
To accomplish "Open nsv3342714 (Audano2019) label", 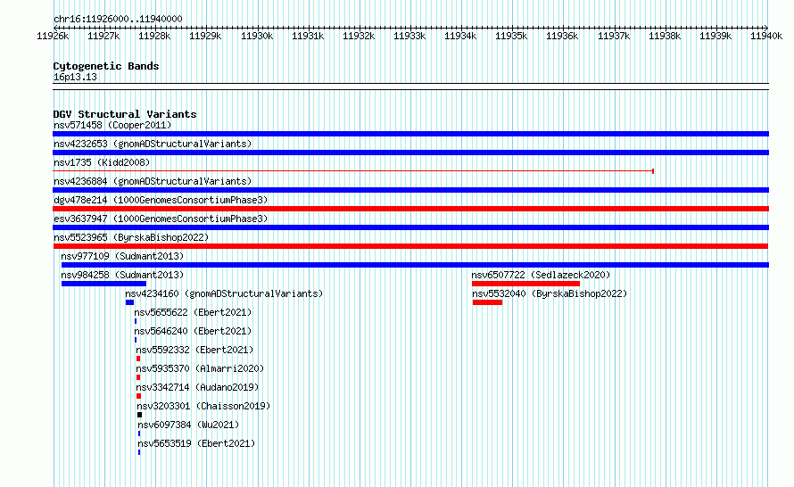I will point(197,387).
